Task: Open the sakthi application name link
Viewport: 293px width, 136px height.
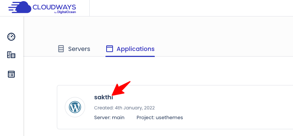Action: [104, 97]
